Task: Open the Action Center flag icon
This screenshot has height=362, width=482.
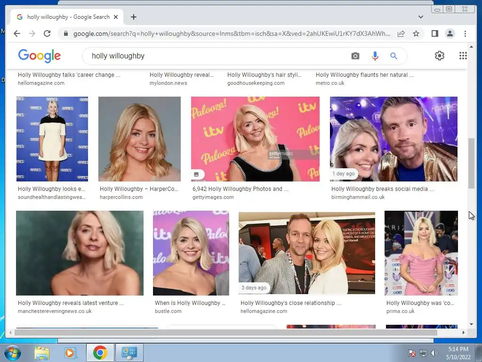Action: point(412,353)
